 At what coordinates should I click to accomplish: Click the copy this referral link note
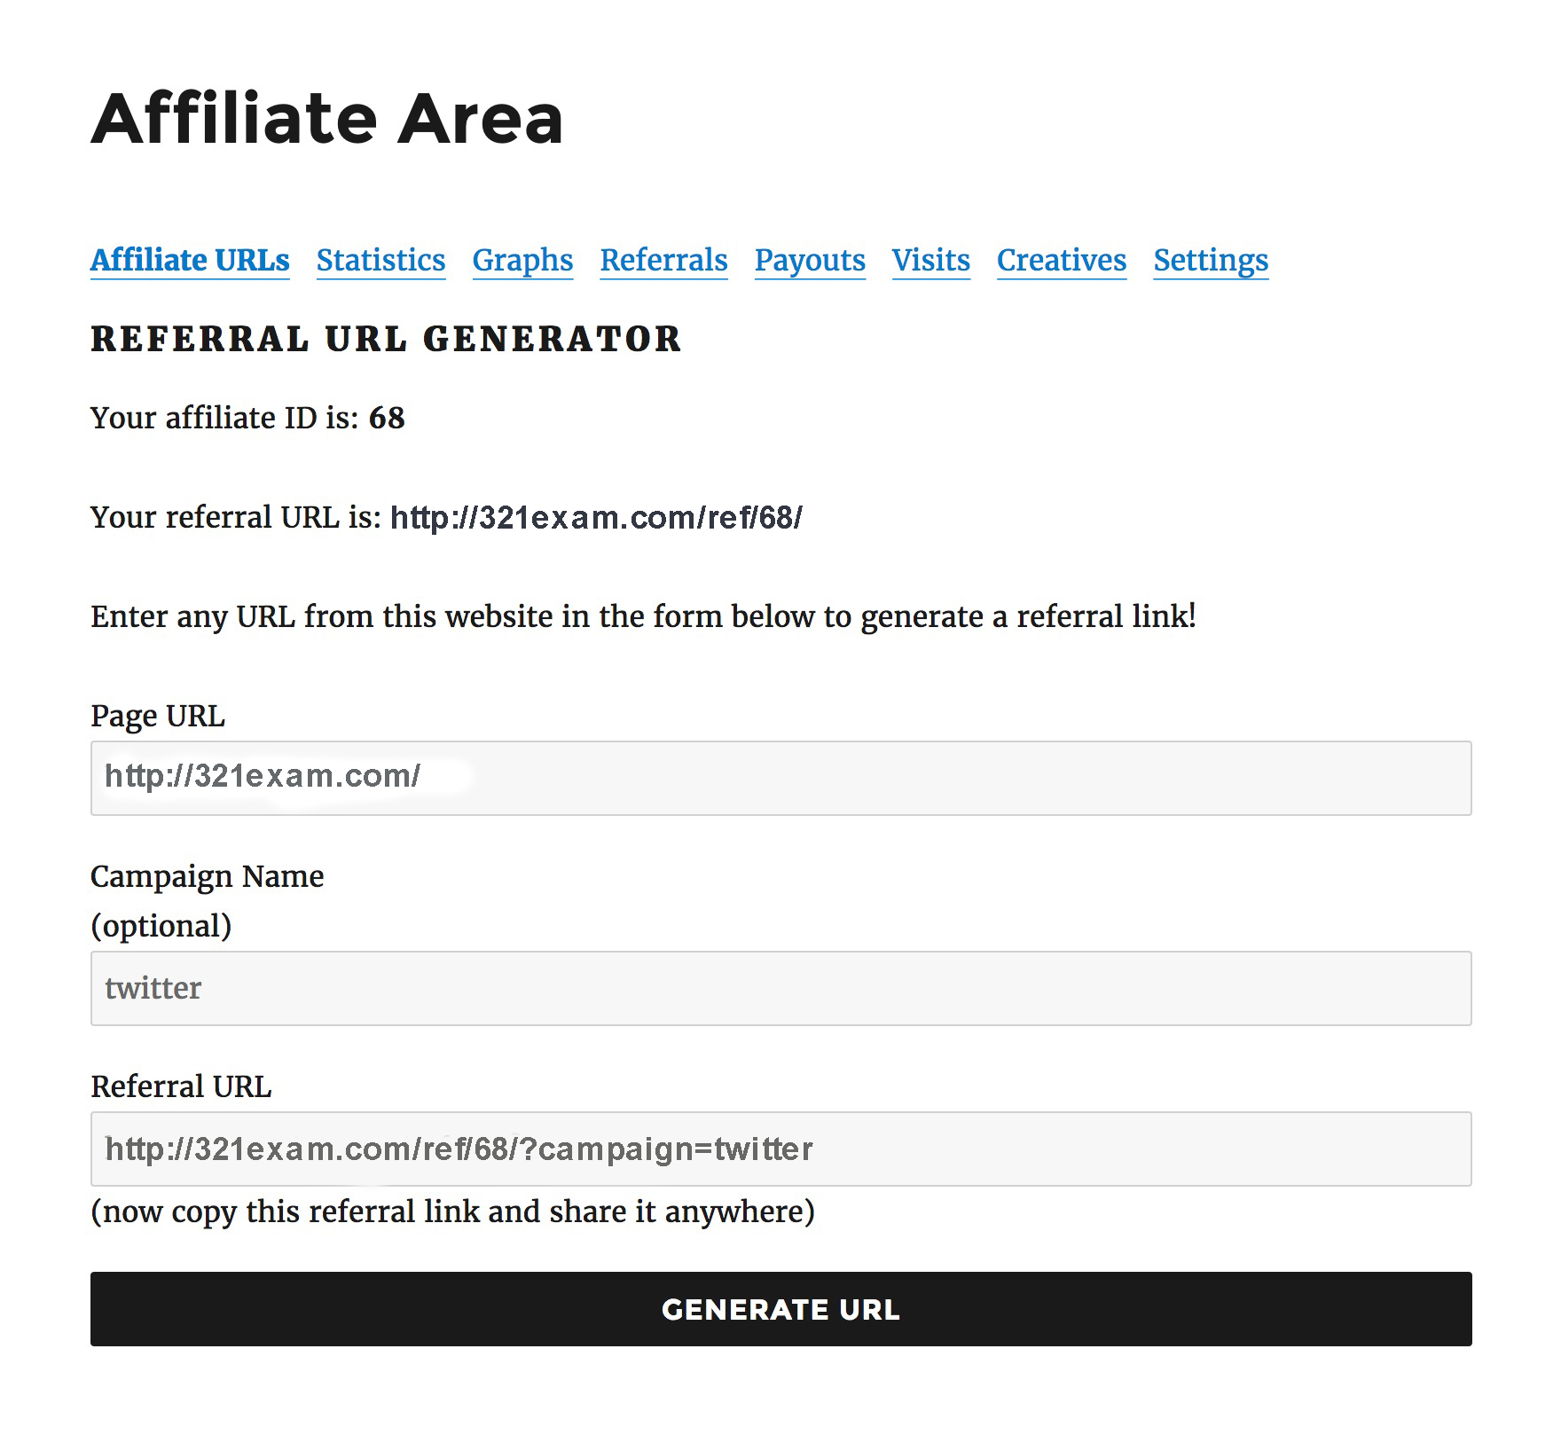pyautogui.click(x=452, y=1212)
